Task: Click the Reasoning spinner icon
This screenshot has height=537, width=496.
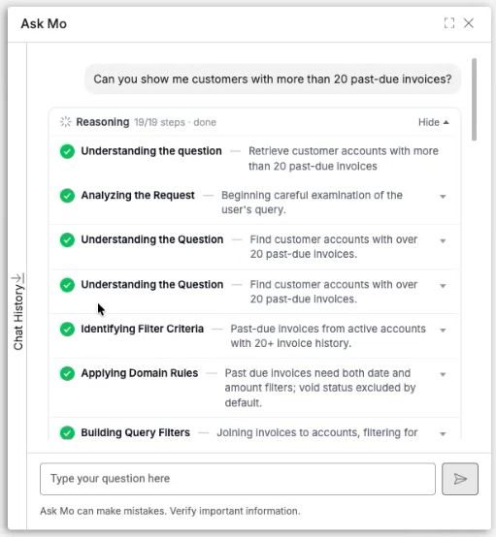Action: pos(65,122)
